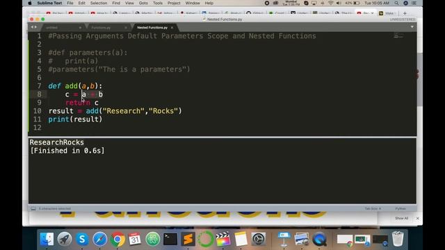Close the Nested Functions.py tab
This screenshot has width=445, height=250.
click(172, 28)
